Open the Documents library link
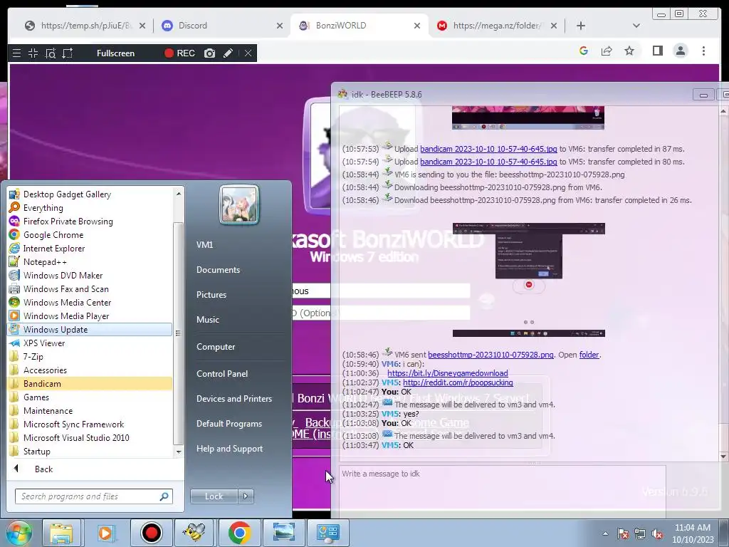 tap(218, 270)
